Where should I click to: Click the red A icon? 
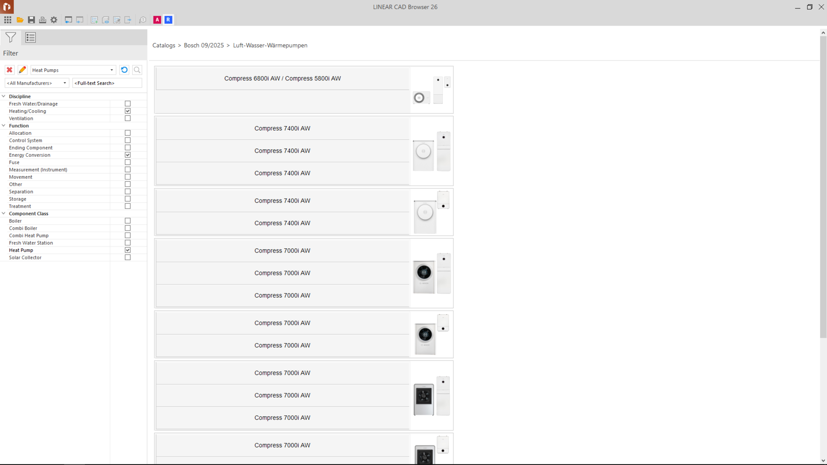tap(157, 20)
